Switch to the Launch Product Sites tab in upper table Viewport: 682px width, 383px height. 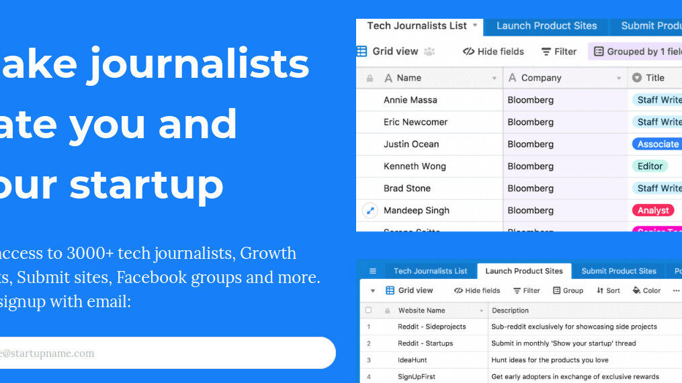pyautogui.click(x=546, y=26)
